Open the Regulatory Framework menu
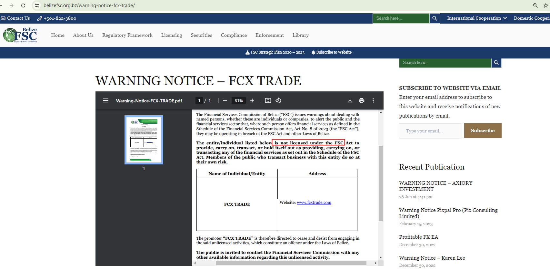550x271 pixels. click(127, 35)
